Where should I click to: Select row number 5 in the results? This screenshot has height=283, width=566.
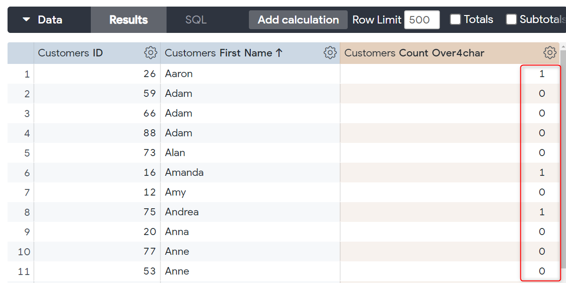click(27, 152)
